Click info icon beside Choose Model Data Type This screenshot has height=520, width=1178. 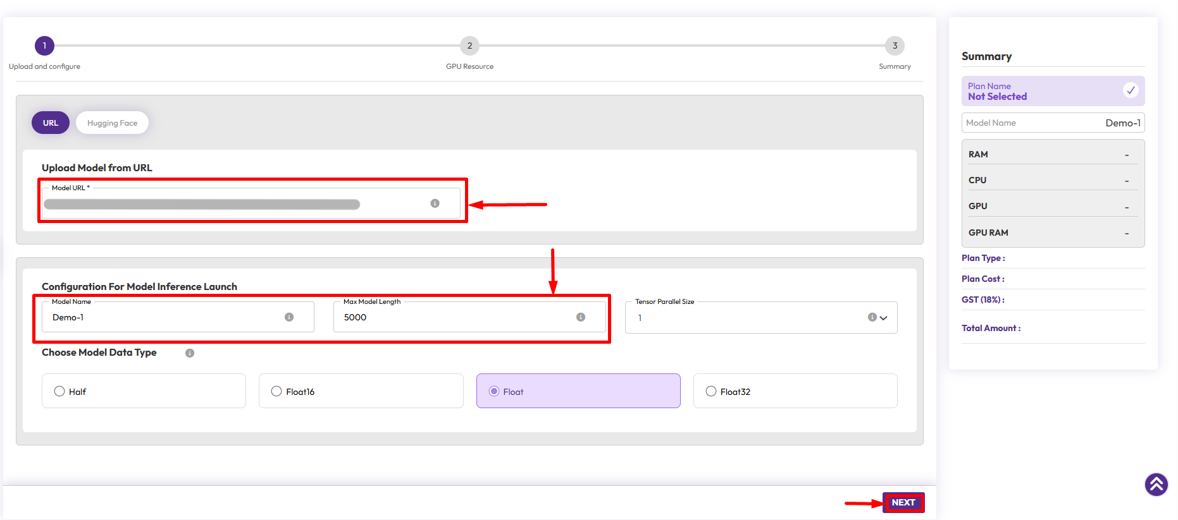click(x=190, y=353)
